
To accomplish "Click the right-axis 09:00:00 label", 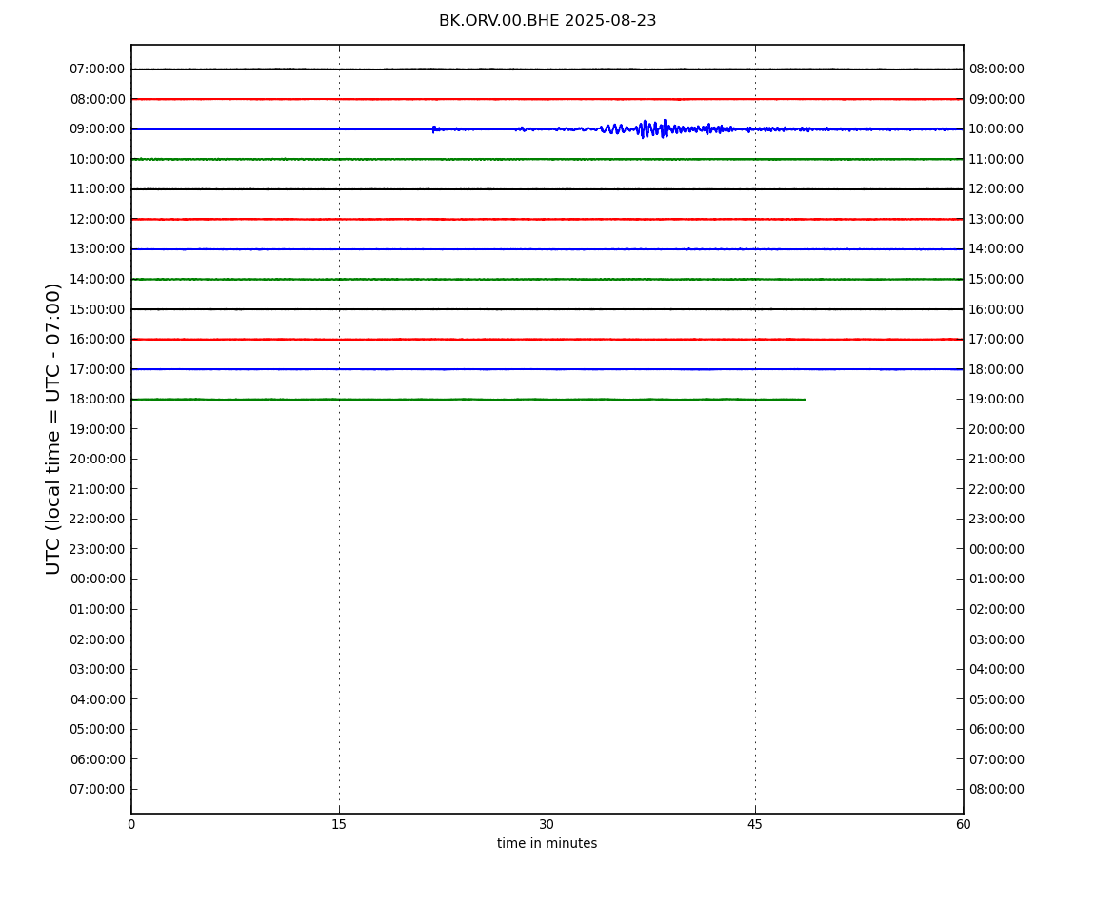I will click(x=997, y=99).
